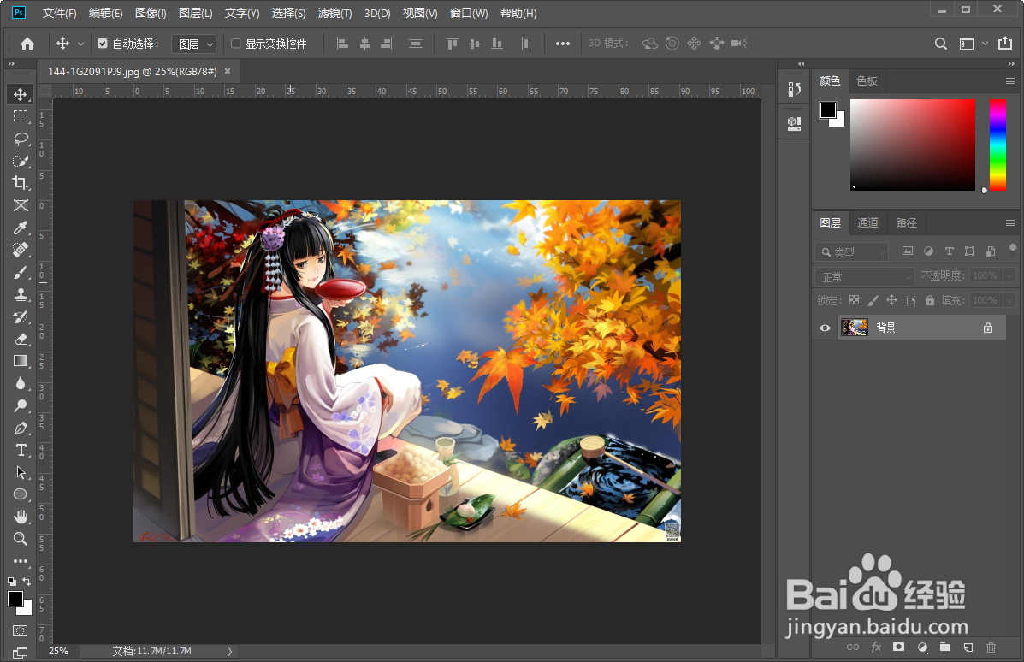Switch to the 路径 tab

click(x=907, y=223)
